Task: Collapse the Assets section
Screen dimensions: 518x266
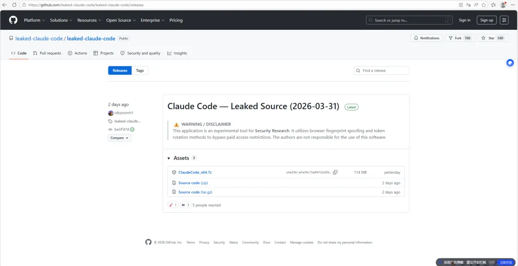Action: (169, 158)
